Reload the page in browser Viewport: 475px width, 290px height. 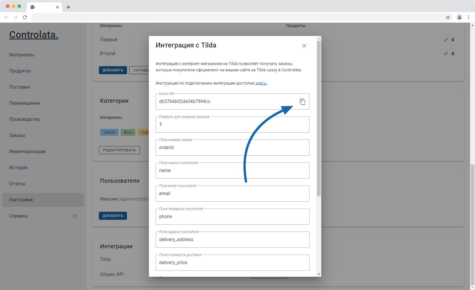tap(25, 17)
